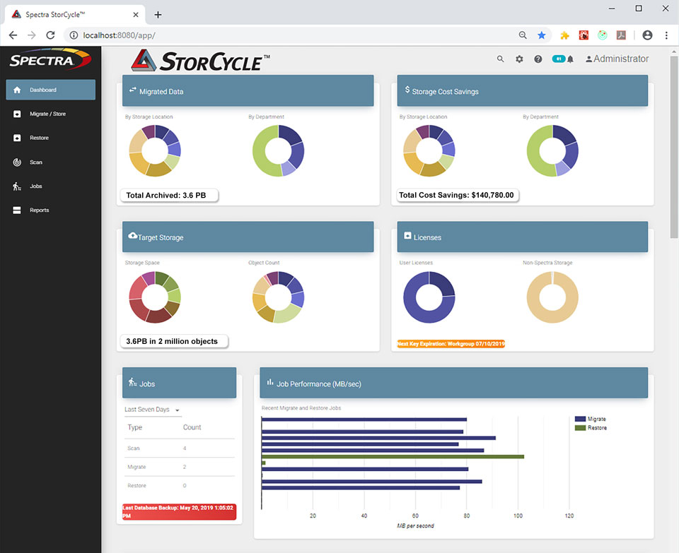Click the Next Key Expiration warning banner
This screenshot has width=679, height=553.
(x=451, y=344)
